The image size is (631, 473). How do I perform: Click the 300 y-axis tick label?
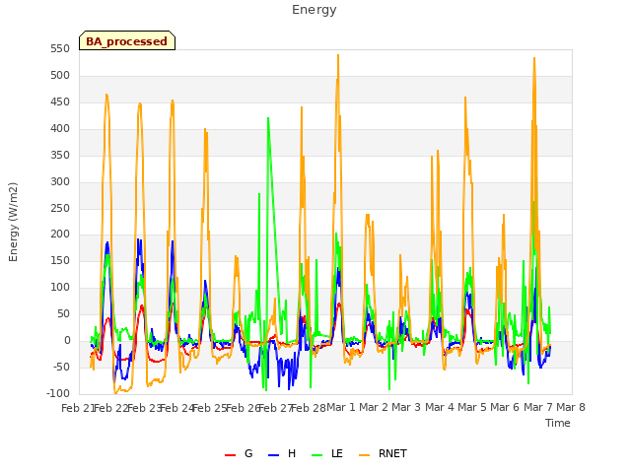pos(60,181)
